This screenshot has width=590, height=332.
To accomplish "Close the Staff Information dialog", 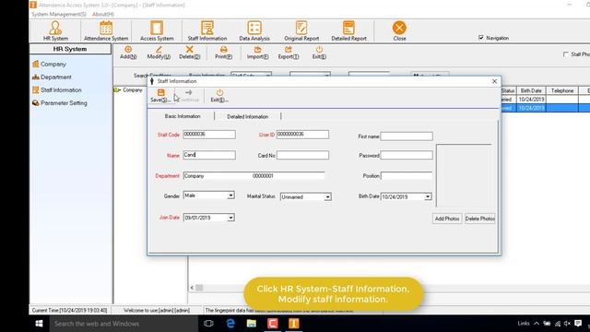I will pos(494,81).
